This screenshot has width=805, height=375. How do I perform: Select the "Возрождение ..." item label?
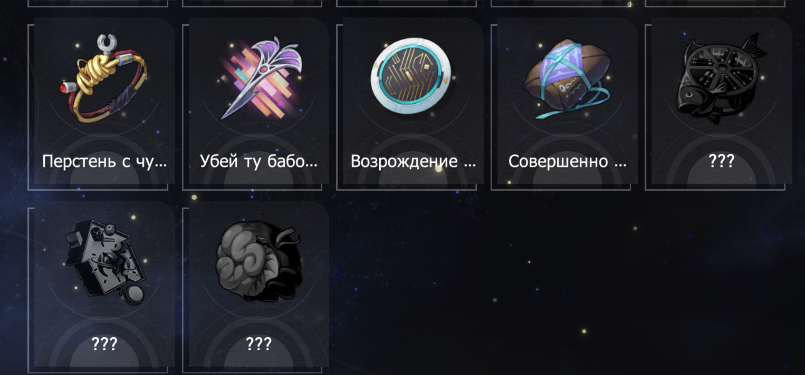pyautogui.click(x=413, y=161)
